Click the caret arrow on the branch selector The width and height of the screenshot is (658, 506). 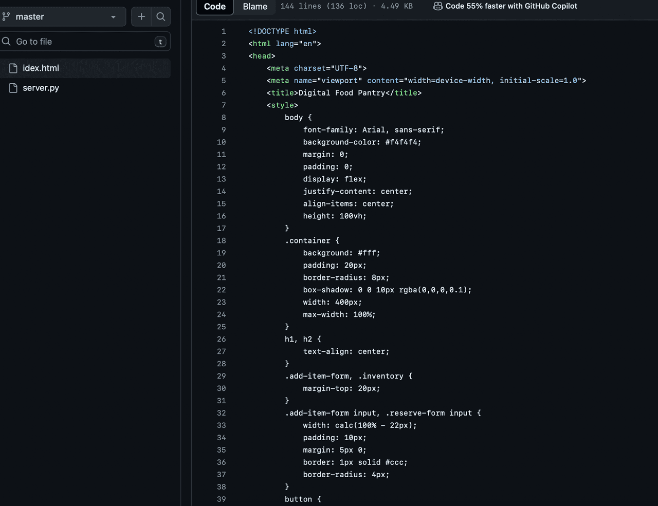113,17
